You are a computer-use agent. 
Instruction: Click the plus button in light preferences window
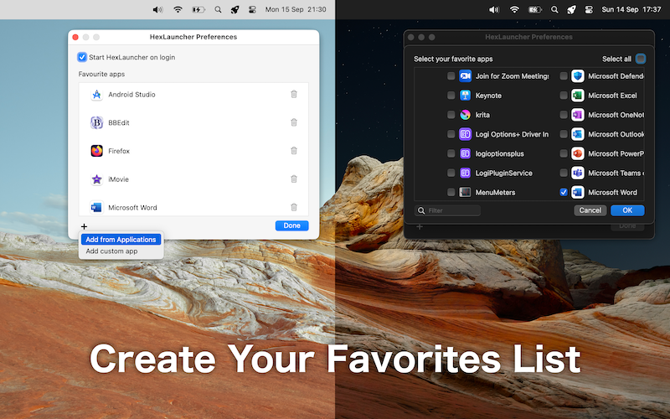tap(85, 226)
